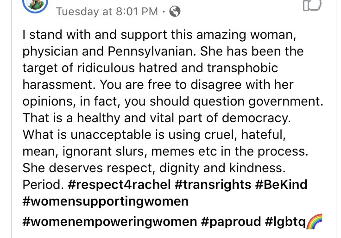The image size is (341, 238).
Task: Click the public globe privacy icon
Action: [x=175, y=12]
